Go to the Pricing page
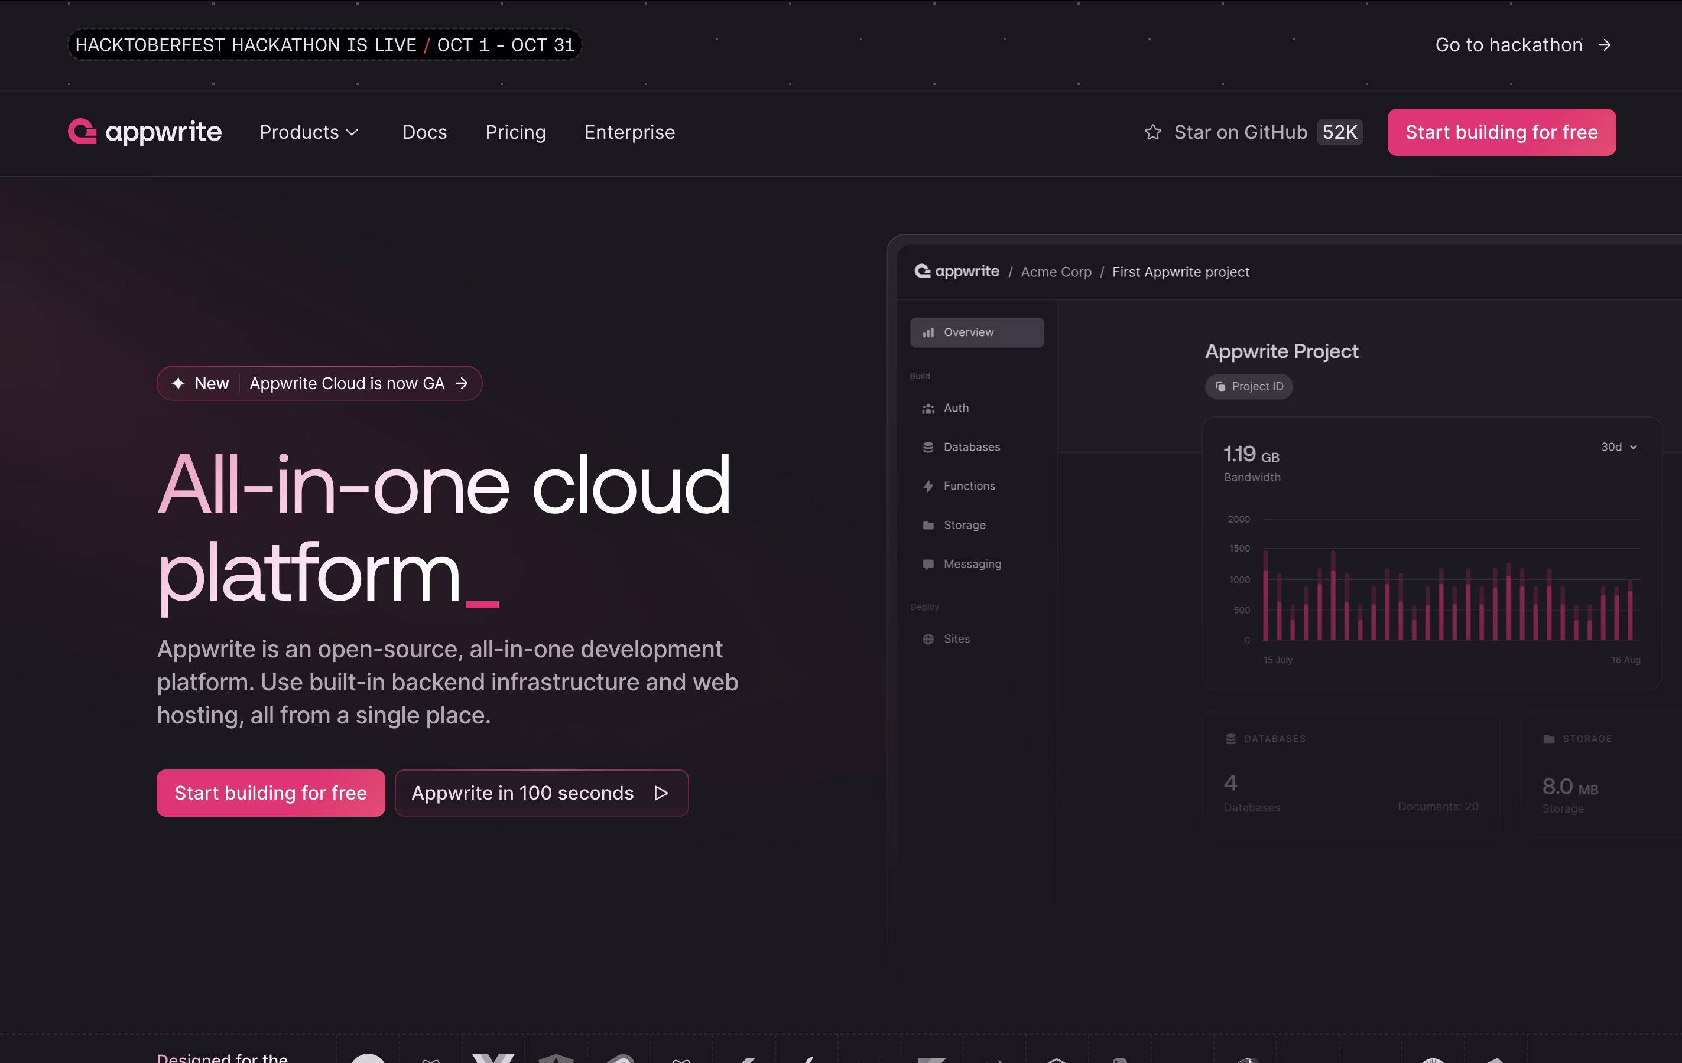The height and width of the screenshot is (1063, 1682). click(515, 132)
